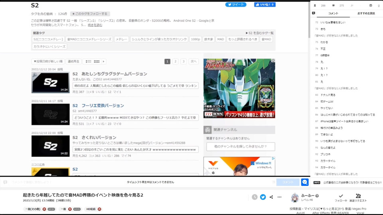Switch to the コメント tab
Image resolution: width=383 pixels, height=215 pixels.
333,14
